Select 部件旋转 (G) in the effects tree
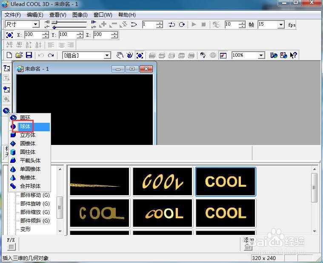Viewport: 323px width, 263px height. [35, 204]
